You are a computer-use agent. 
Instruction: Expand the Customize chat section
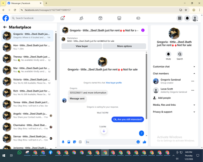pos(174,66)
